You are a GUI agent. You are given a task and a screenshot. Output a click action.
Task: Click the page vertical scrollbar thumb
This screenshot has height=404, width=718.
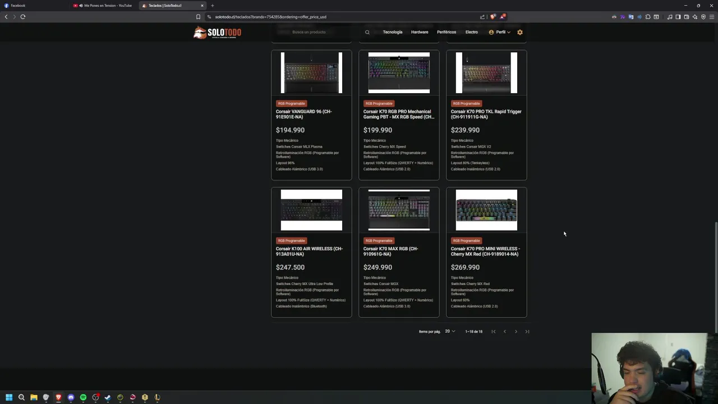pyautogui.click(x=715, y=277)
